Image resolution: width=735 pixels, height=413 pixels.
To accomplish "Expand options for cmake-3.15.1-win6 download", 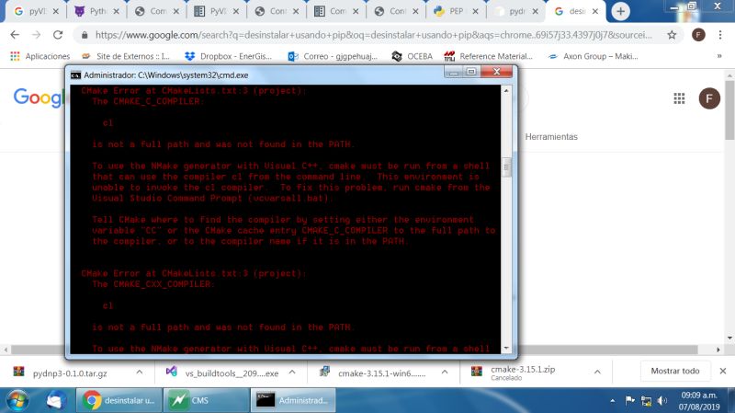I will pos(445,373).
